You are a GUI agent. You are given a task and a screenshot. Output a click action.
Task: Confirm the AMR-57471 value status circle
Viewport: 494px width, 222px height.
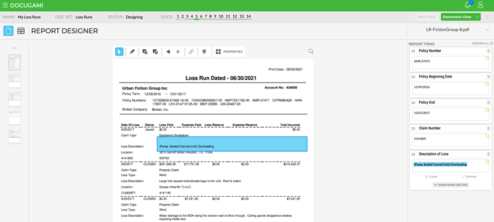(487, 58)
